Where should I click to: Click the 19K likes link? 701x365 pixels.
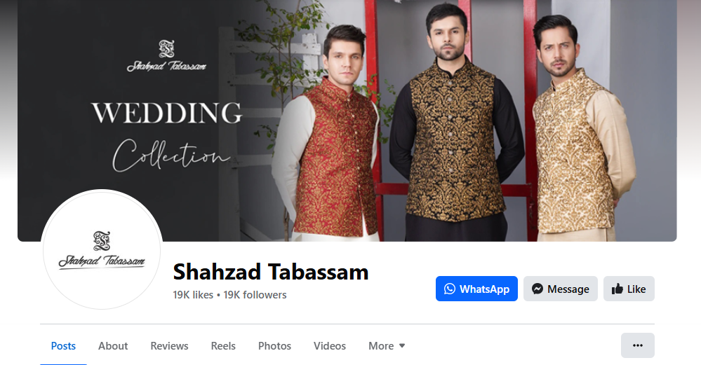tap(193, 295)
